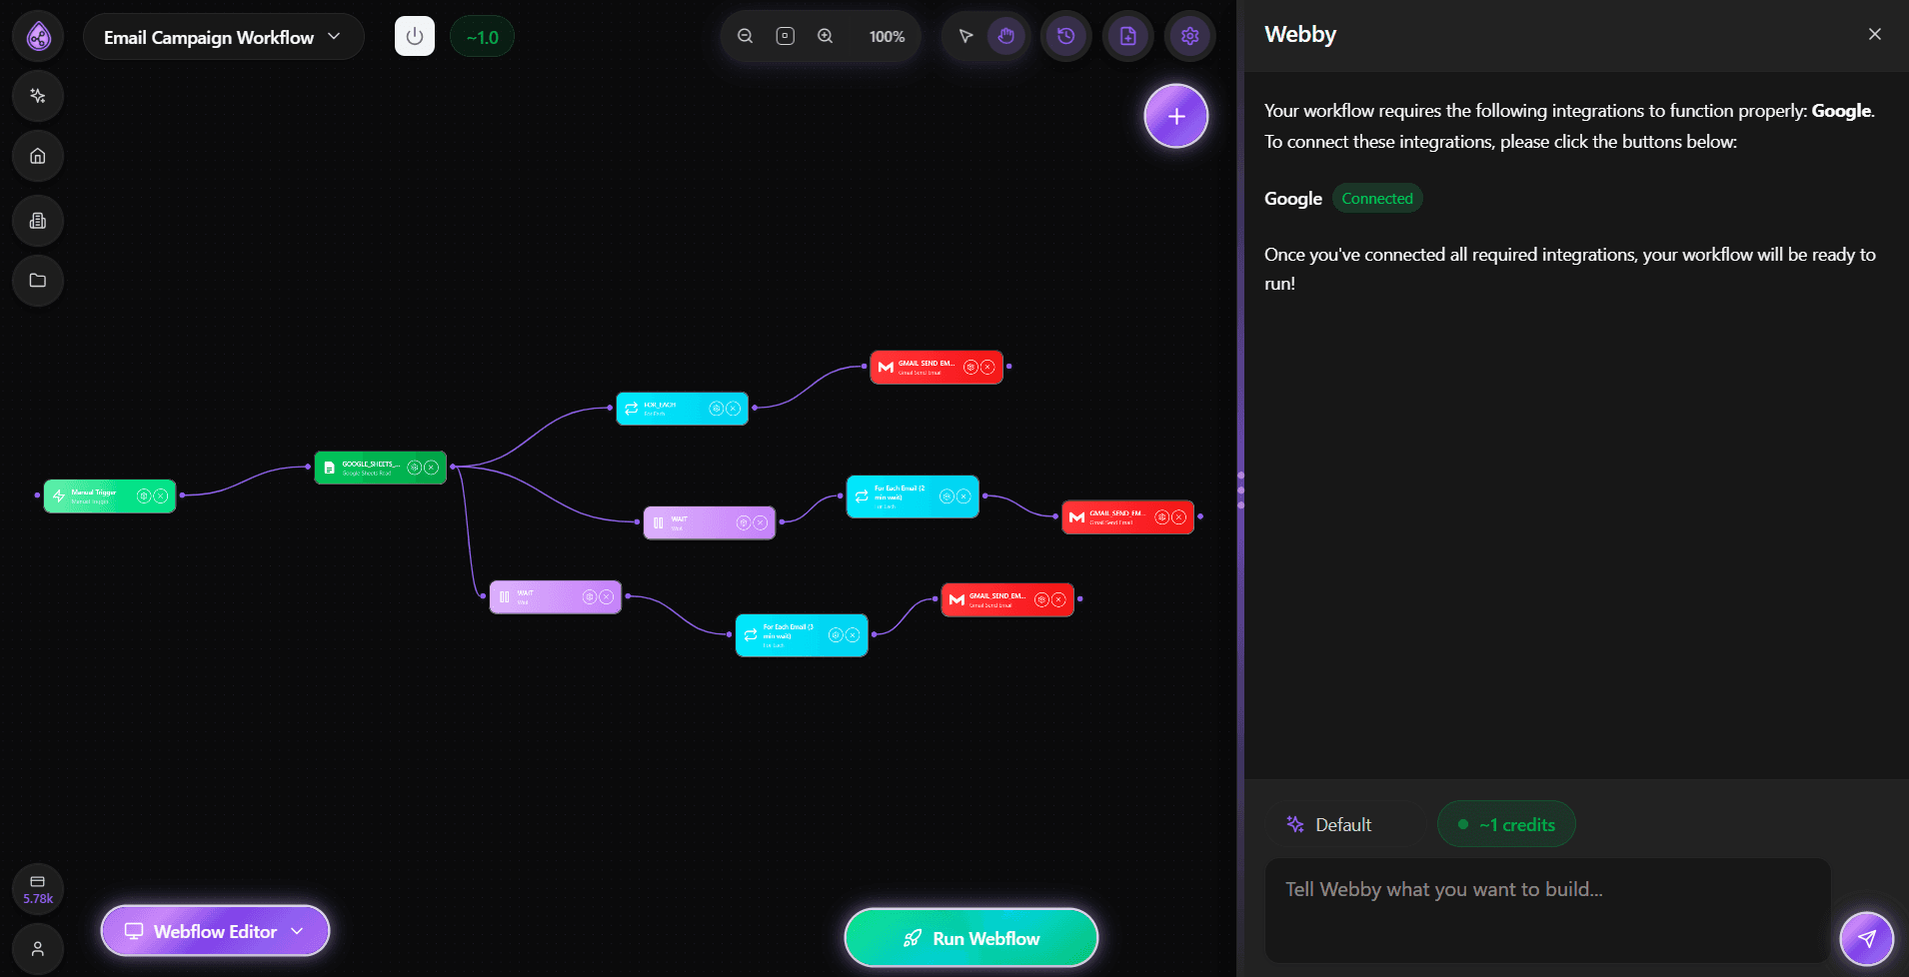
Task: Click the add new file icon in the toolbar
Action: [1127, 35]
